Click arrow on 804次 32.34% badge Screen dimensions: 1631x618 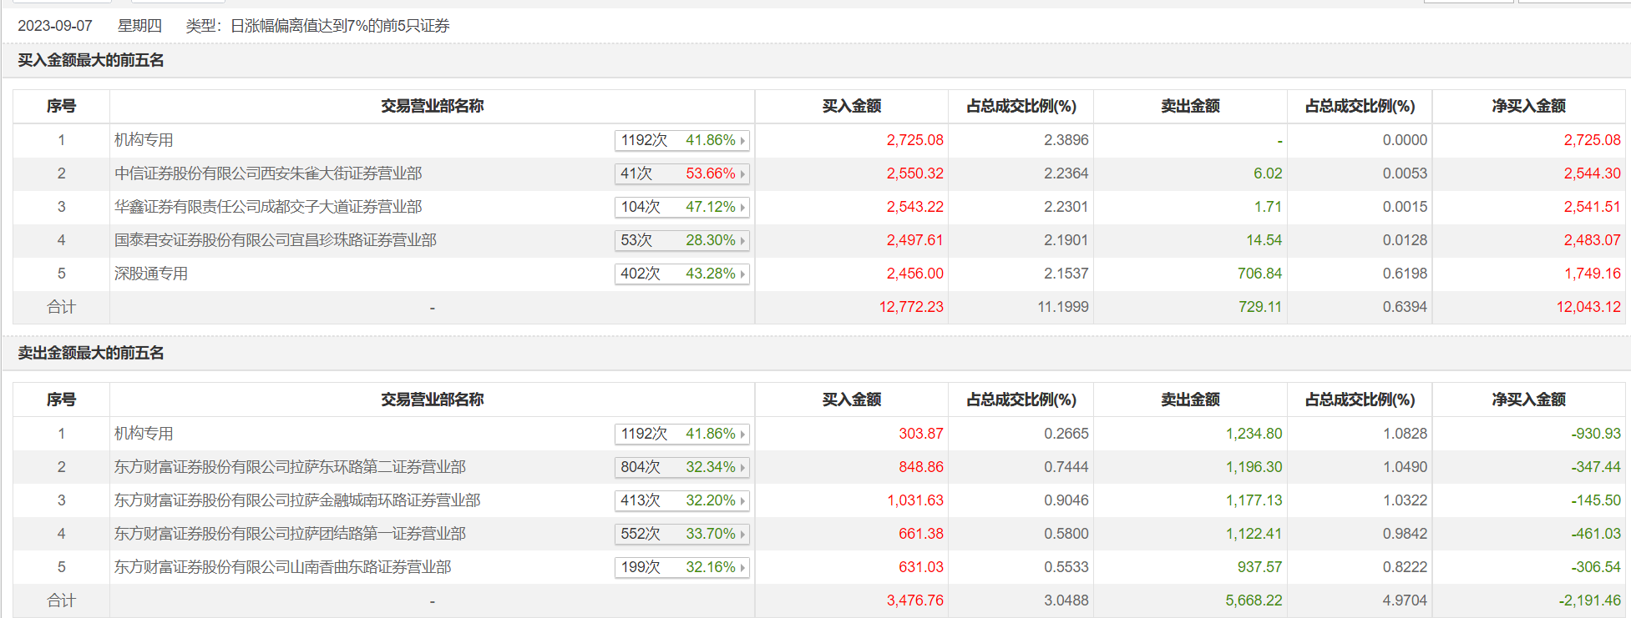(742, 468)
